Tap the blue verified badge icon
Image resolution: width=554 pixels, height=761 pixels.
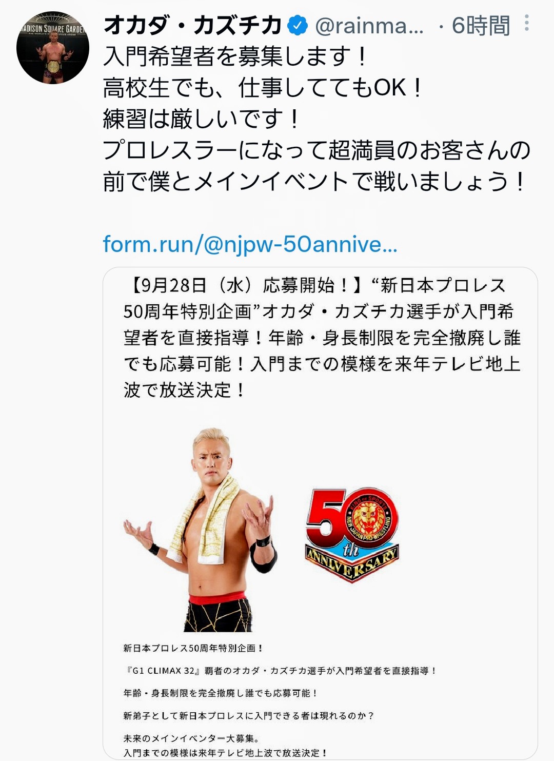(298, 25)
